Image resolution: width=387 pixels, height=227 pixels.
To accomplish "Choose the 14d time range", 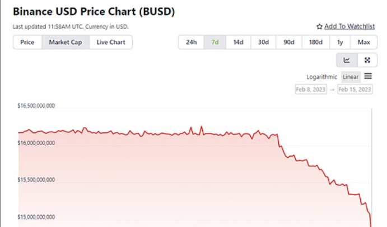I will pyautogui.click(x=239, y=42).
